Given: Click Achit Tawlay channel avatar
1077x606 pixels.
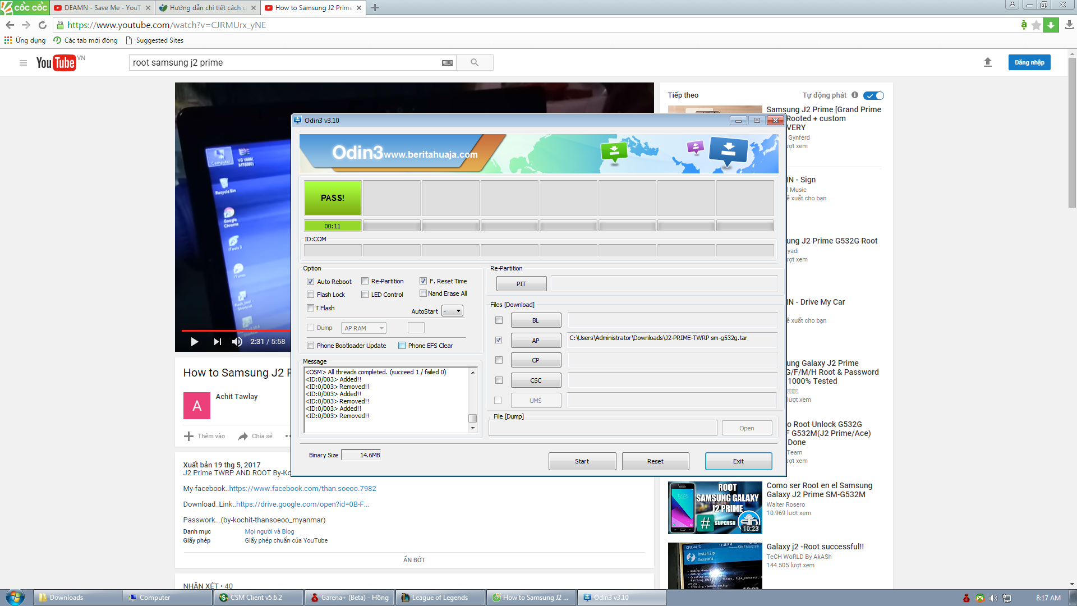Looking at the screenshot, I should pyautogui.click(x=197, y=406).
